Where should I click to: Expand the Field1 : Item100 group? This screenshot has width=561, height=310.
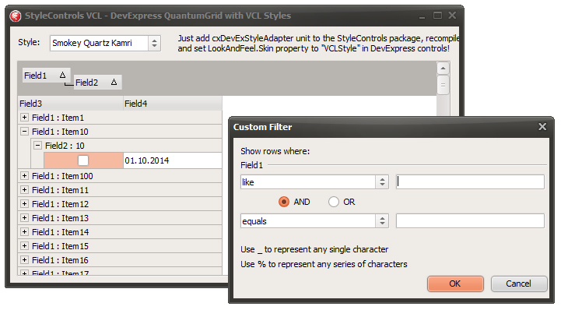[24, 176]
